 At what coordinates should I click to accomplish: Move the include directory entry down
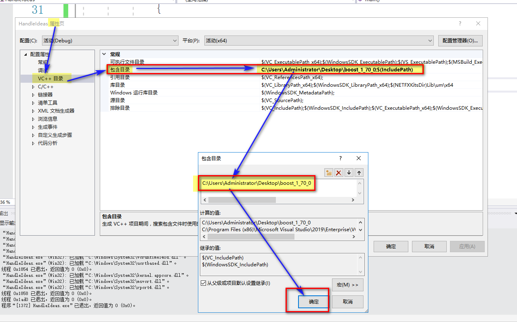tap(349, 173)
